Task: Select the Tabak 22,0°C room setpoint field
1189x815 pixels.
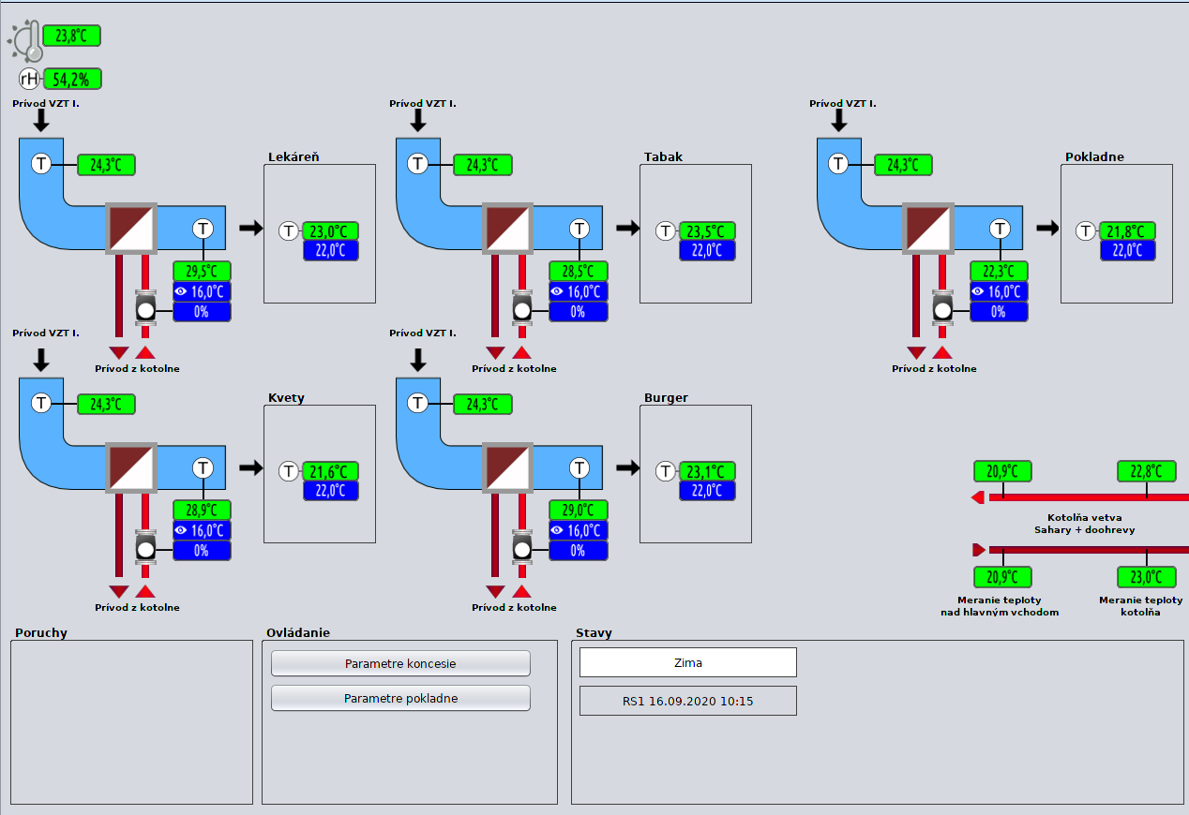Action: (707, 250)
